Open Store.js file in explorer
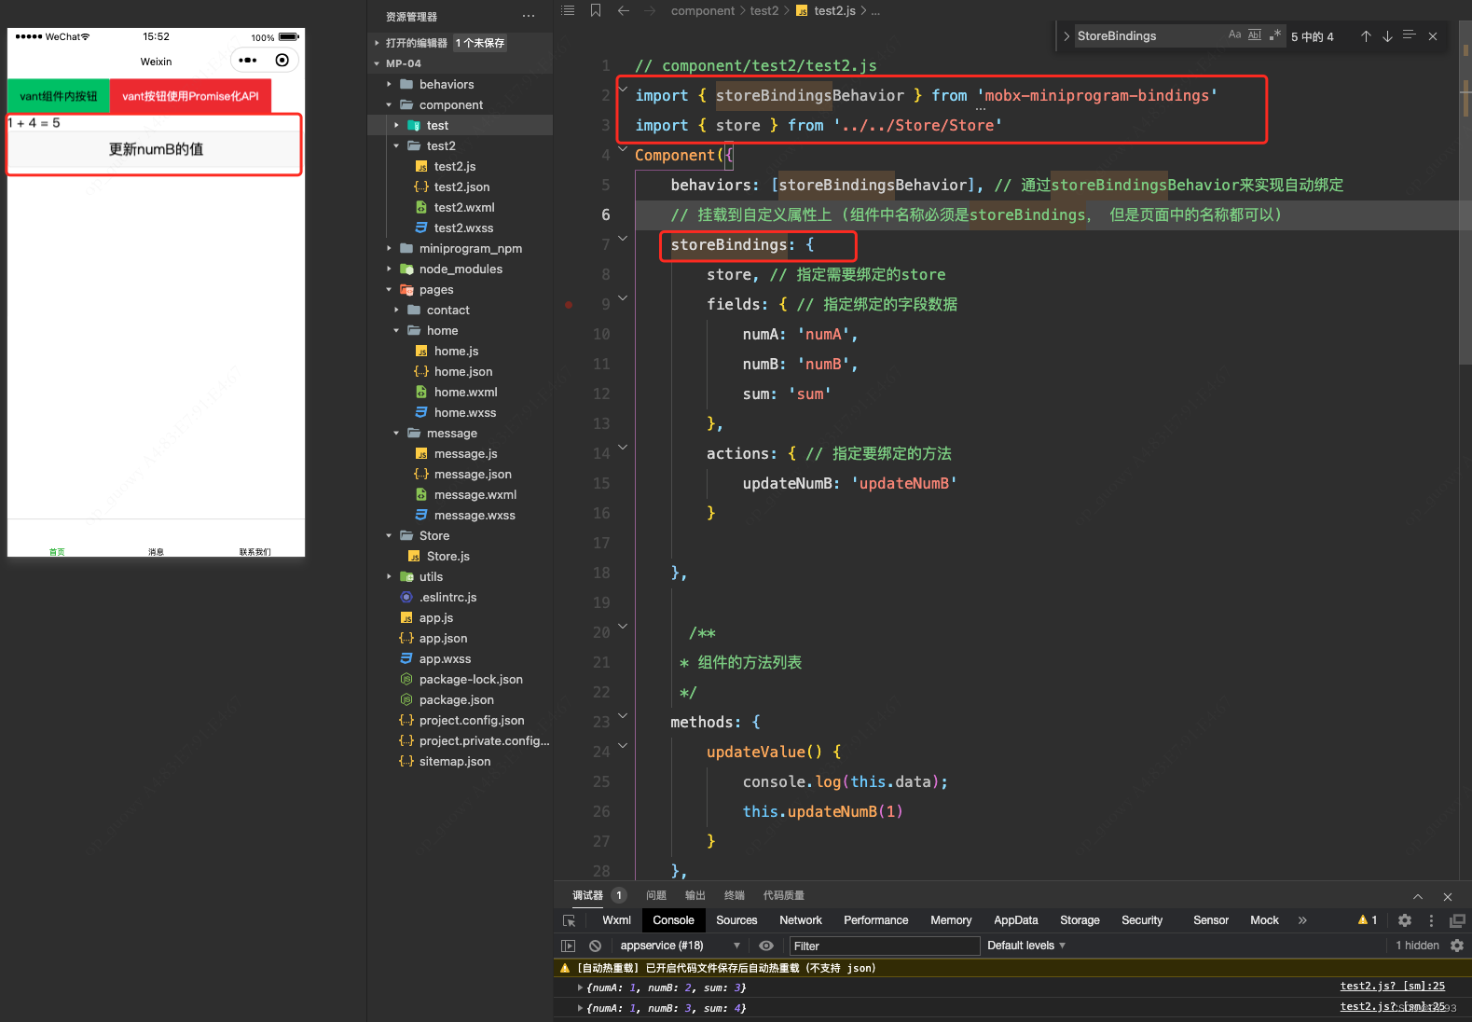The image size is (1472, 1022). (447, 556)
